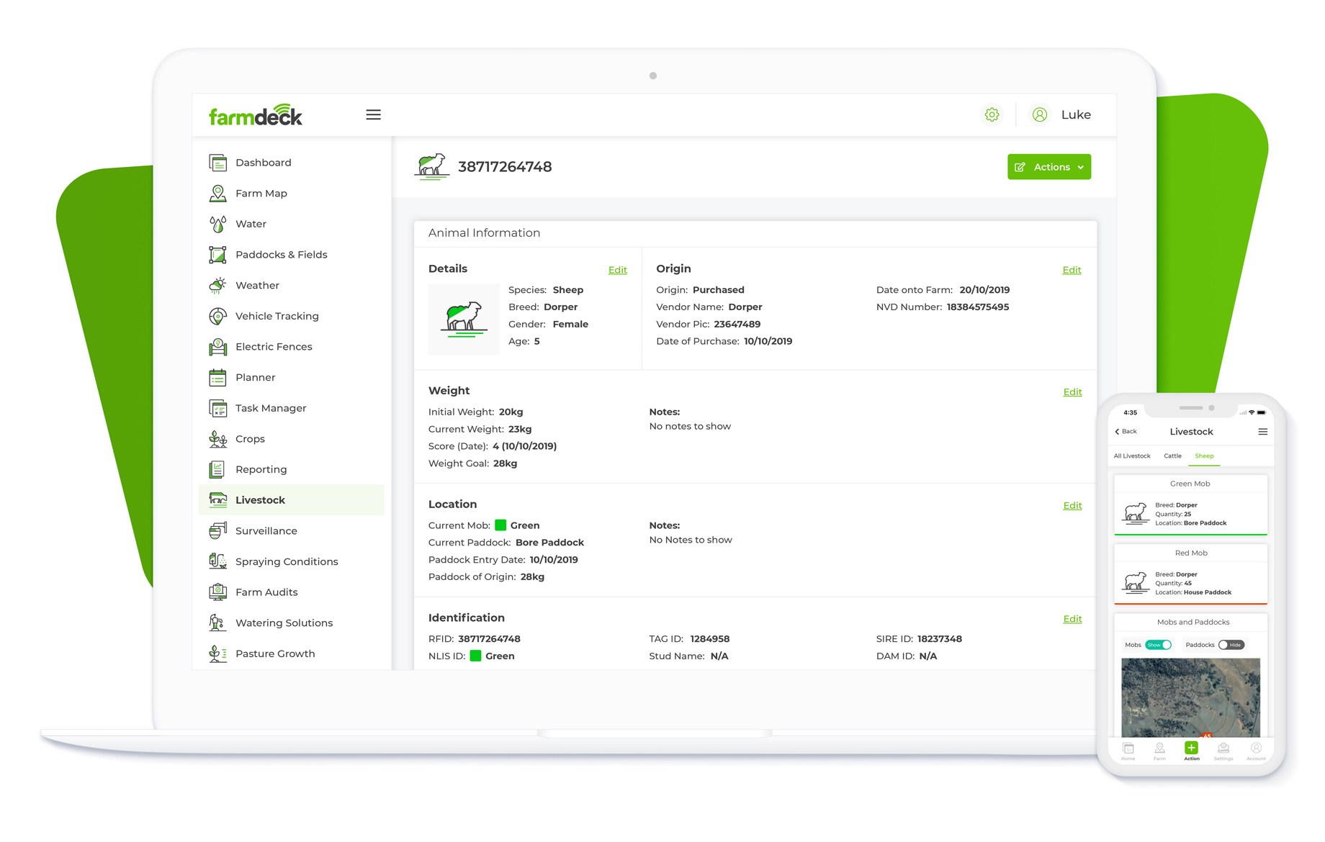Click the Electric Fences icon
Image resolution: width=1325 pixels, height=842 pixels.
coord(217,346)
